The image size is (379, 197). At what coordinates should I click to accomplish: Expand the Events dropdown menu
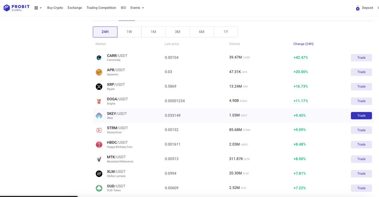pyautogui.click(x=137, y=8)
